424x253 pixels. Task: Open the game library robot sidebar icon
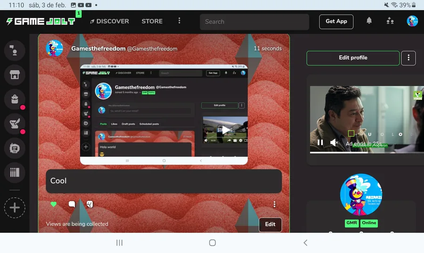coord(15,148)
